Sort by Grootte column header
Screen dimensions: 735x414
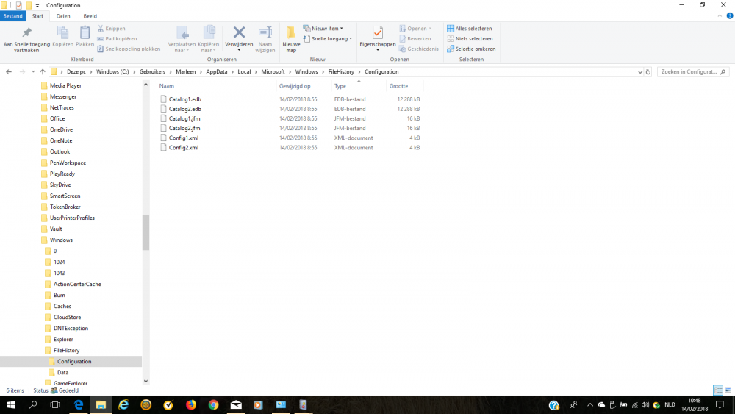coord(399,86)
